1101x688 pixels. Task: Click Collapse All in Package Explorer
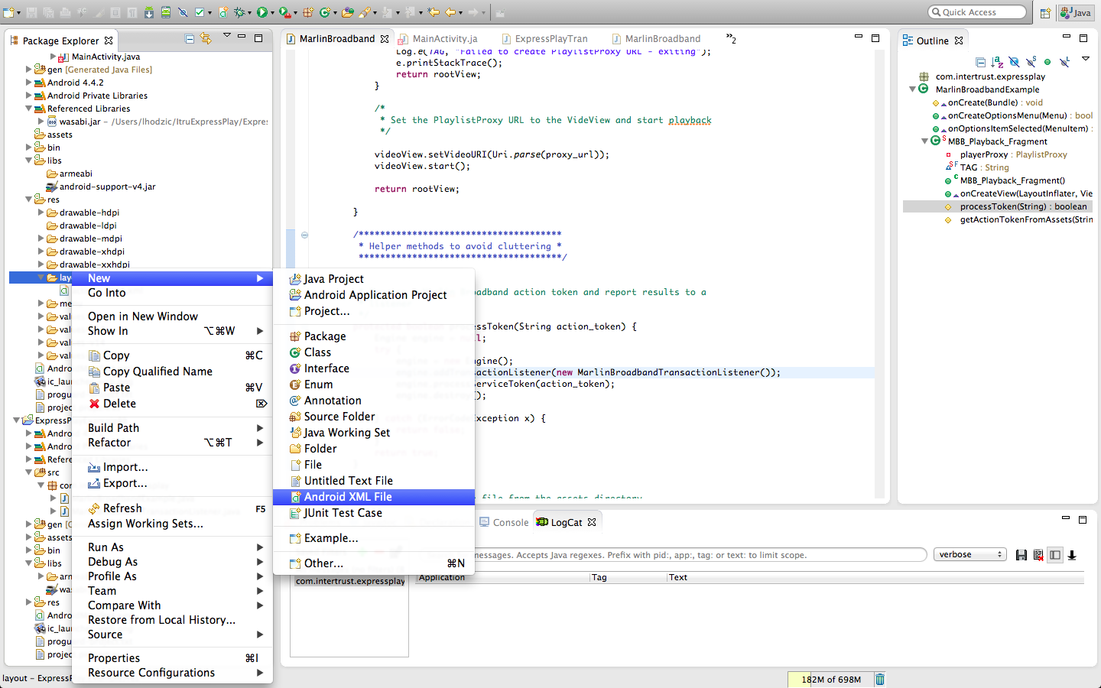tap(190, 39)
